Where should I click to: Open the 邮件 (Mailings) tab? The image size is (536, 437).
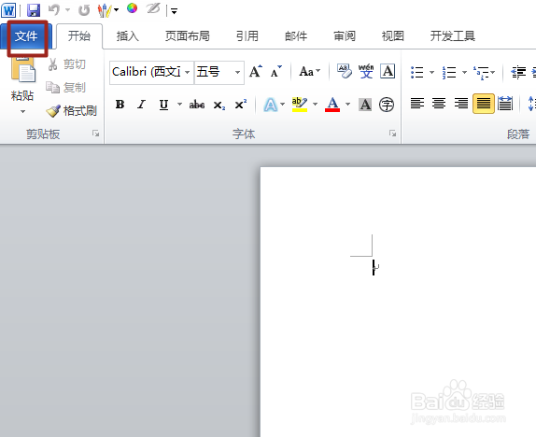point(296,35)
